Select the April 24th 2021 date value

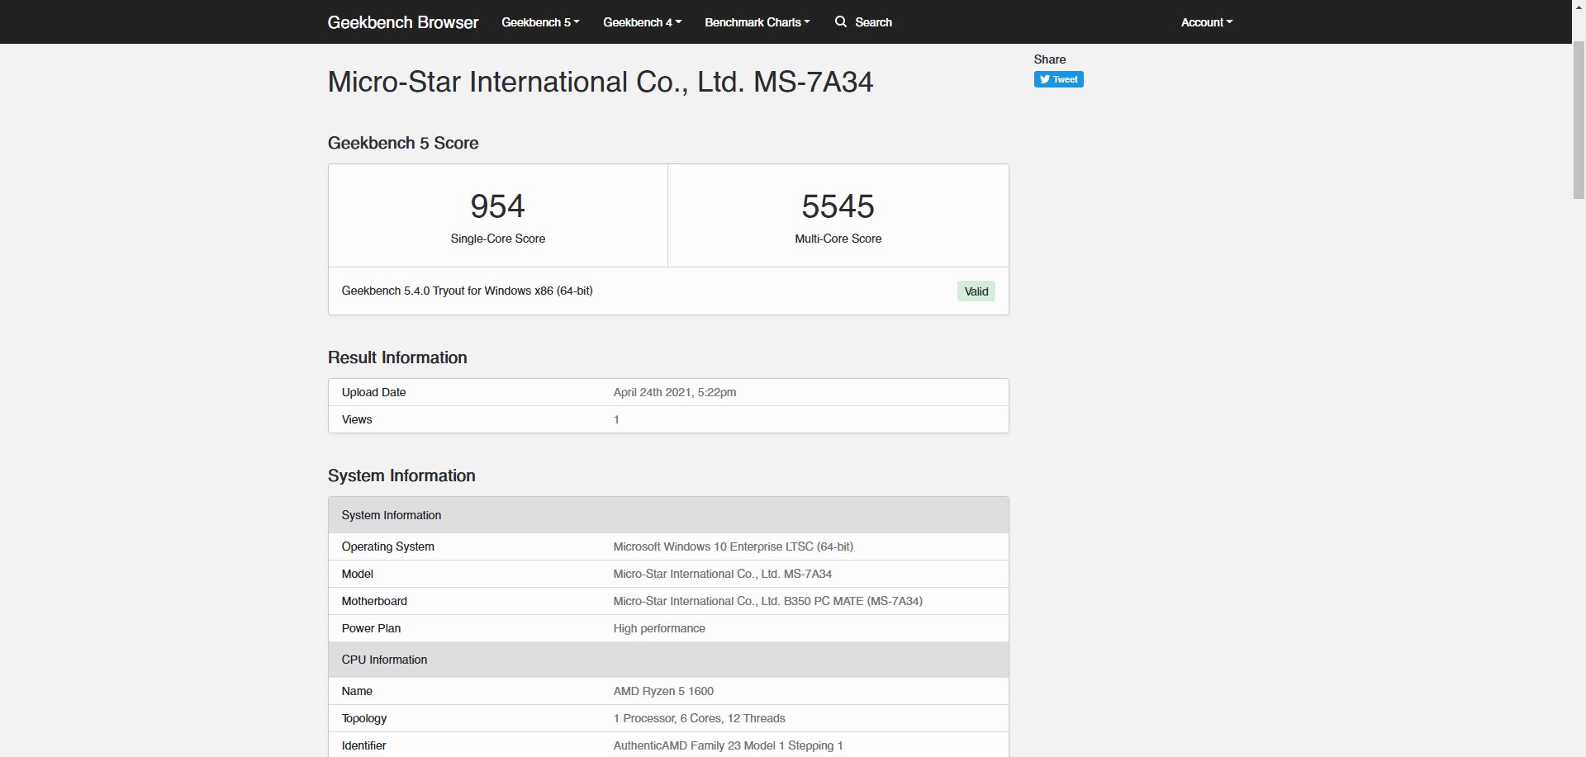point(674,392)
